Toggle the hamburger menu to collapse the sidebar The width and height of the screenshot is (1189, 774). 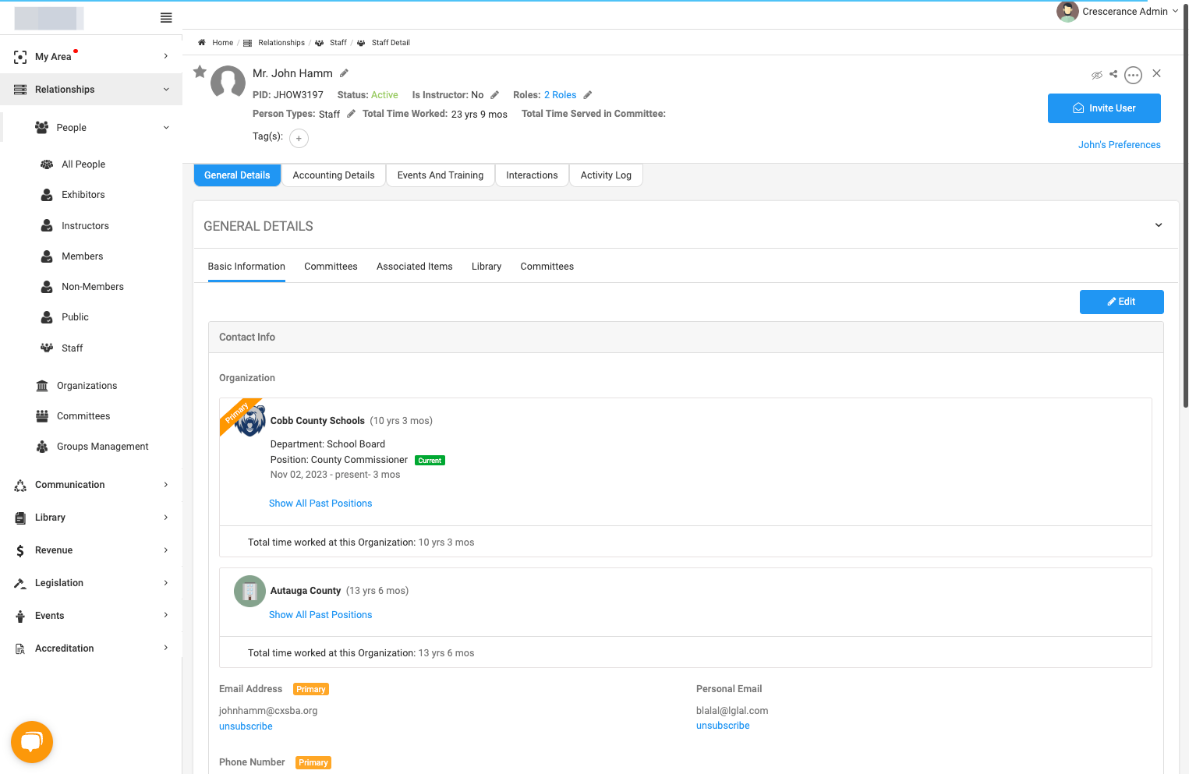166,18
